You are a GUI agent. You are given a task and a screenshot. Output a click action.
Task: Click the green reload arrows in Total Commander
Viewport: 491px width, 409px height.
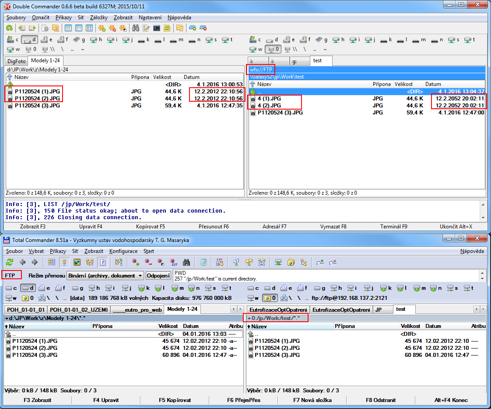click(x=9, y=262)
